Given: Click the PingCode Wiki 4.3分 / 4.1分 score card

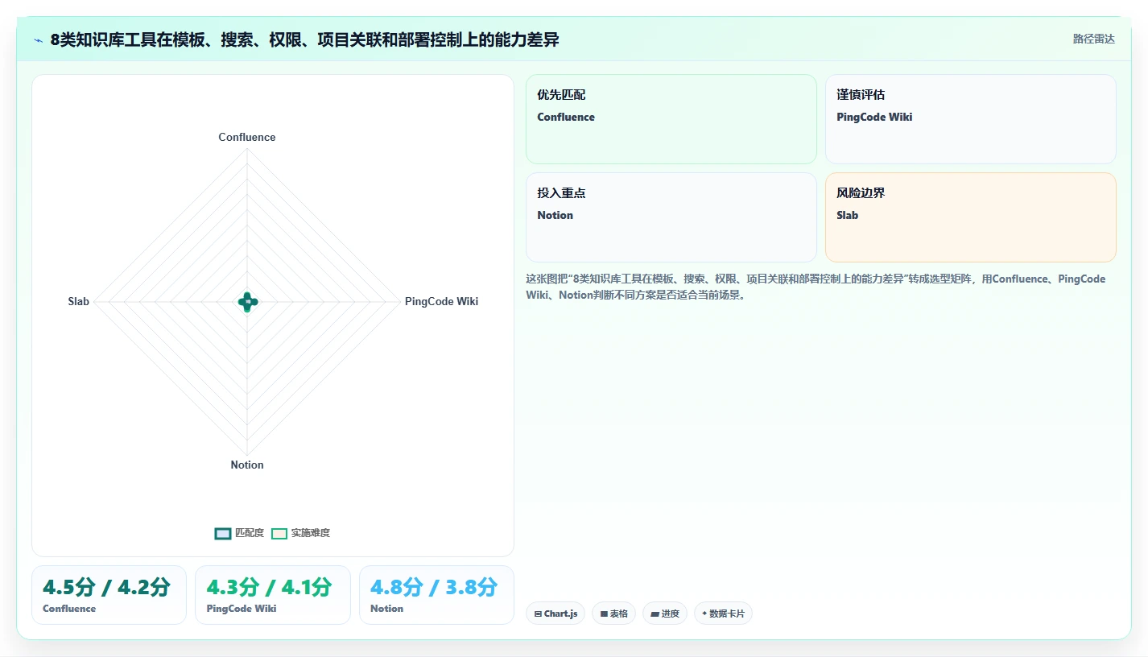Looking at the screenshot, I should tap(273, 595).
